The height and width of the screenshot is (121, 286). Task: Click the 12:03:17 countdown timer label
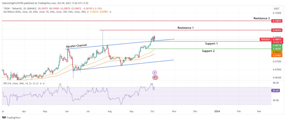coord(277,42)
